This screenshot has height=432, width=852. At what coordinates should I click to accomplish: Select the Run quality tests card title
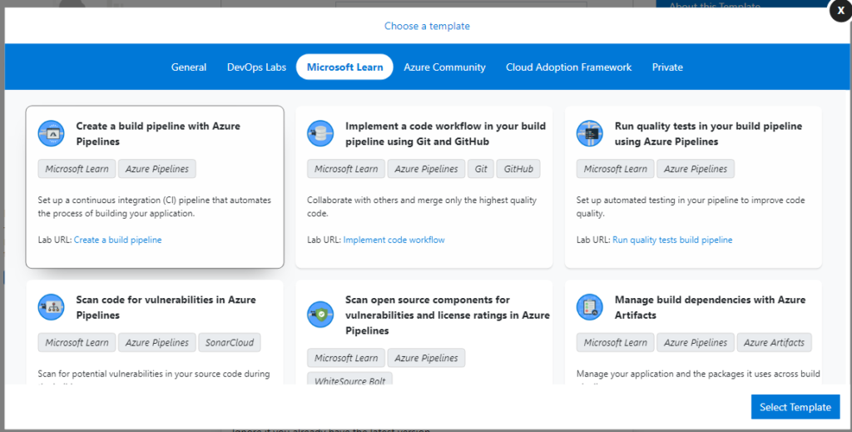tap(709, 134)
